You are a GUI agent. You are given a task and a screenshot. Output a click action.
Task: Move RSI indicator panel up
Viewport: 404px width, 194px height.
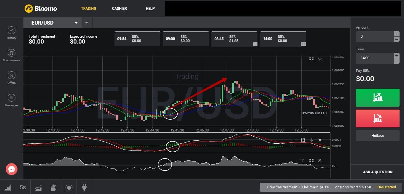(303, 160)
